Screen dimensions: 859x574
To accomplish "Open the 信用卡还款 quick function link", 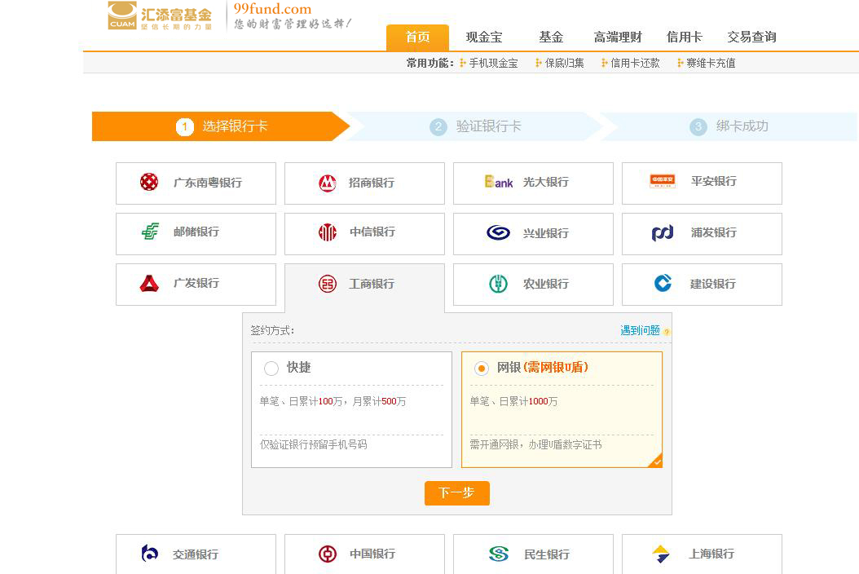I will click(635, 63).
